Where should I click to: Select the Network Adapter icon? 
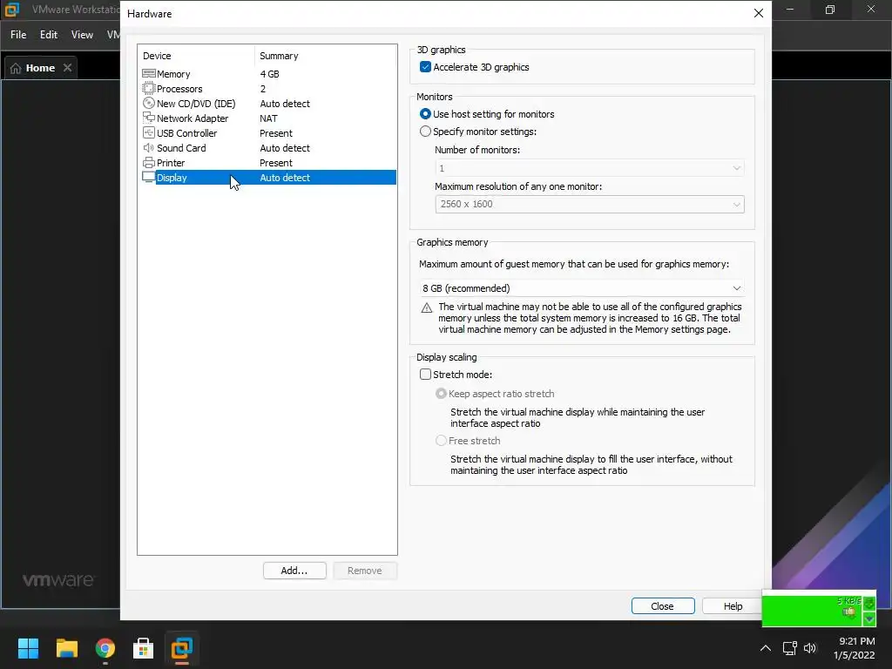click(x=148, y=118)
